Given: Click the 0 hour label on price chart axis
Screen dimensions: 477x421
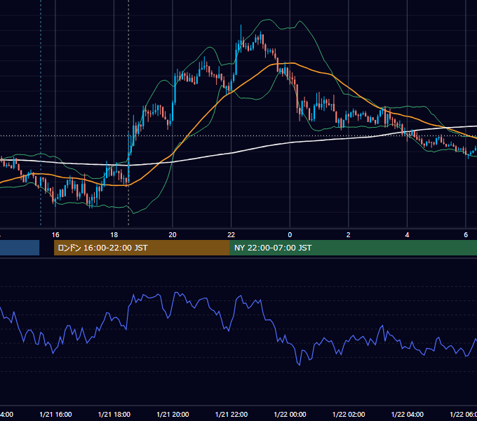Looking at the screenshot, I should coord(290,235).
